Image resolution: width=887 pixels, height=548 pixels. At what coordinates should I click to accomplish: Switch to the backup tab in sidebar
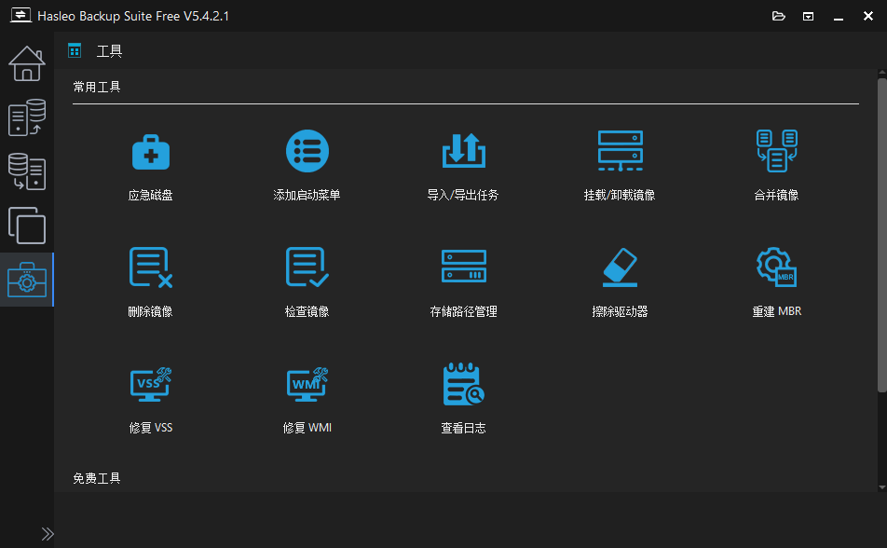tap(27, 118)
